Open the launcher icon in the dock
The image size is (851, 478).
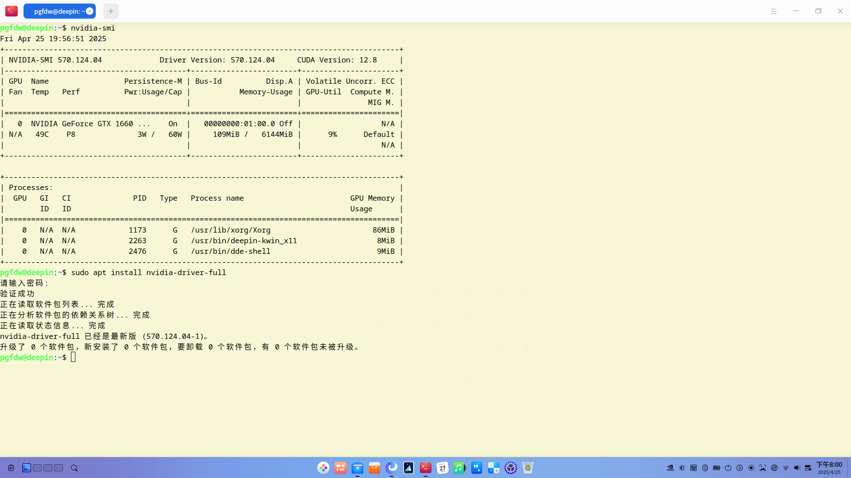(323, 468)
